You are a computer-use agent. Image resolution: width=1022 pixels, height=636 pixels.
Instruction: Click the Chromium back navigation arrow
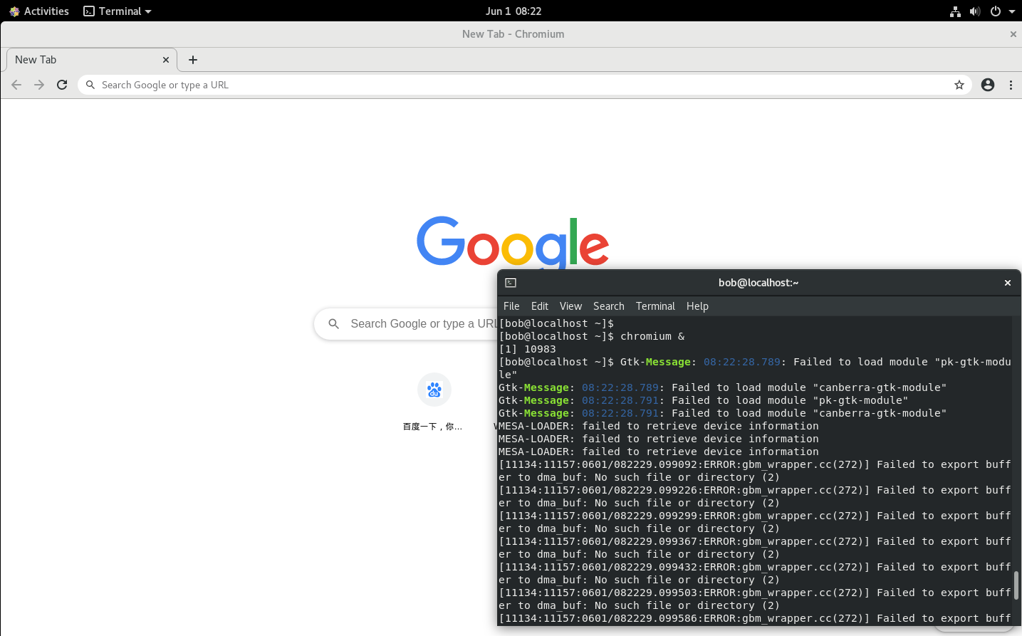point(16,85)
